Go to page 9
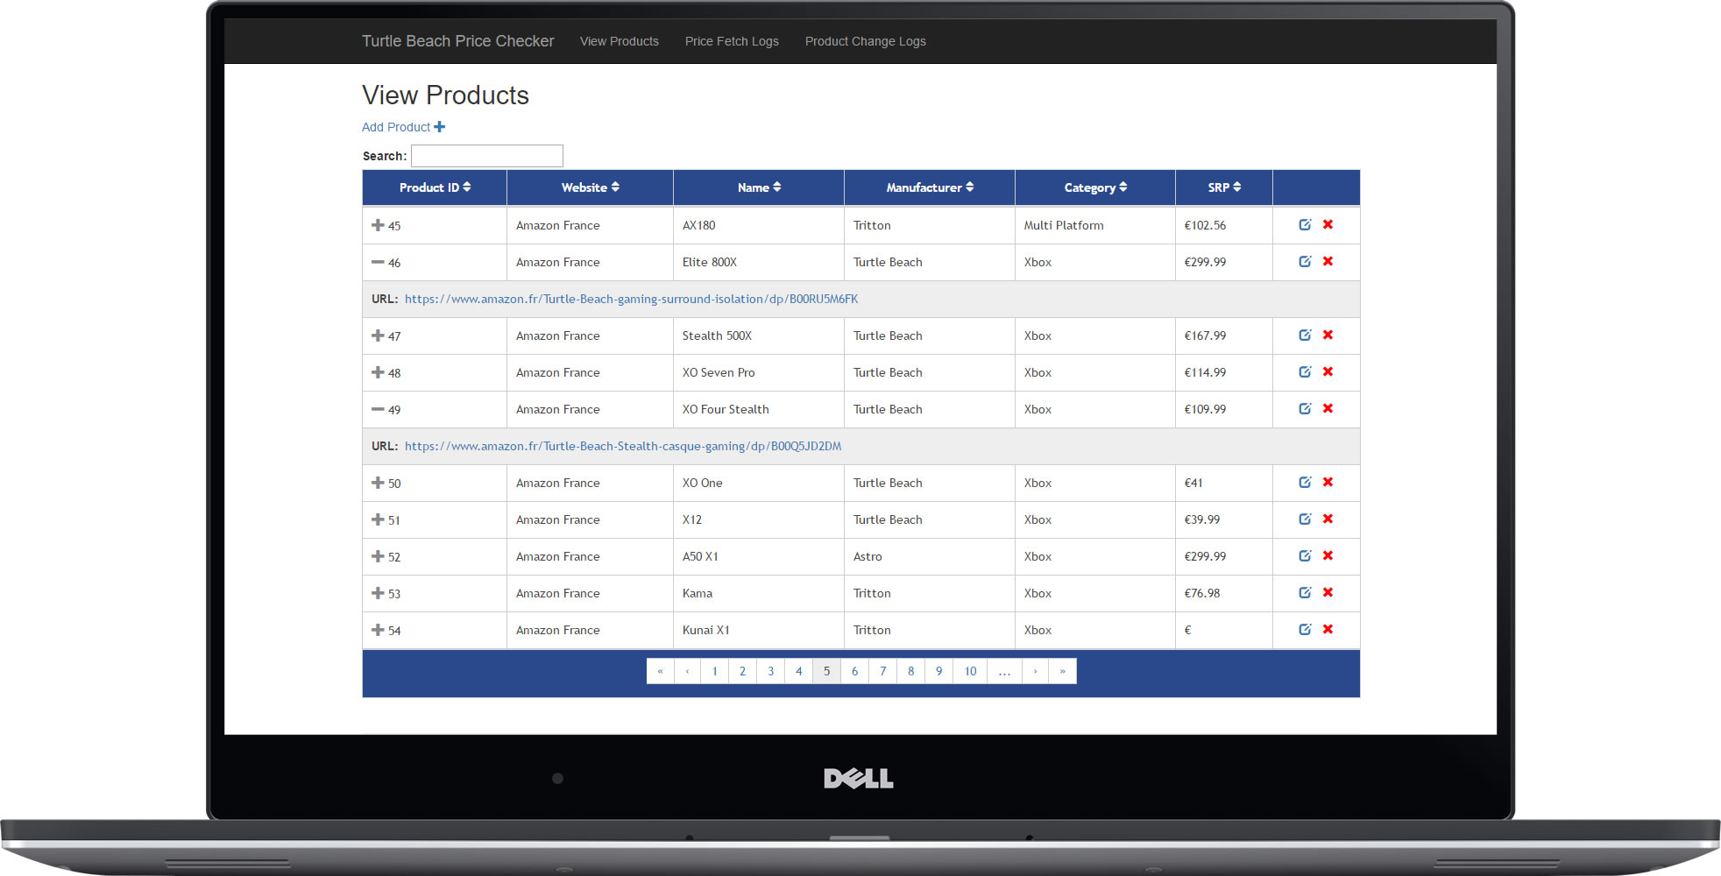Image resolution: width=1721 pixels, height=876 pixels. 938,671
